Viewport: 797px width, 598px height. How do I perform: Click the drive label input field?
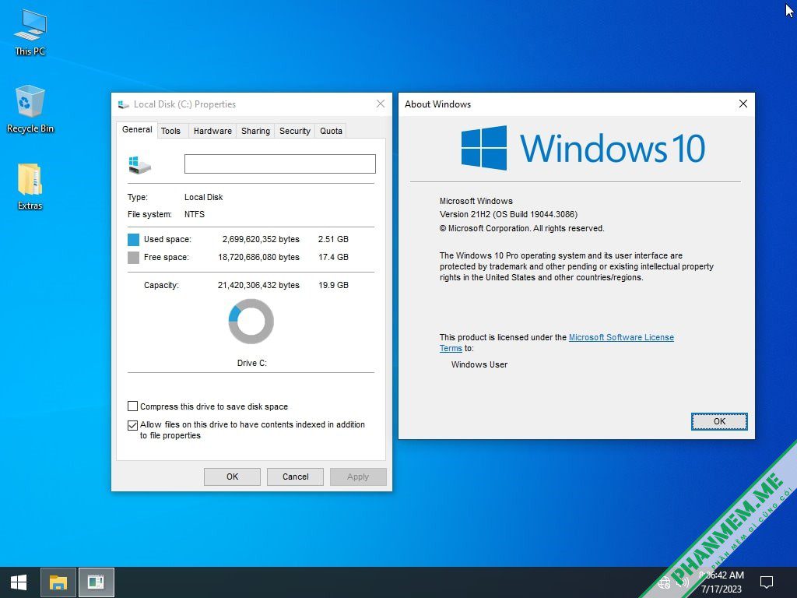click(280, 164)
